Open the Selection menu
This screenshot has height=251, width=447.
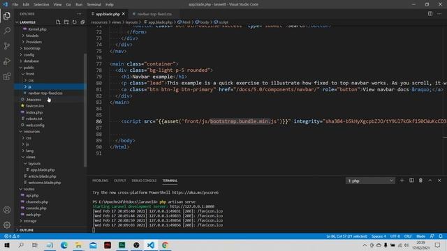pos(41,5)
